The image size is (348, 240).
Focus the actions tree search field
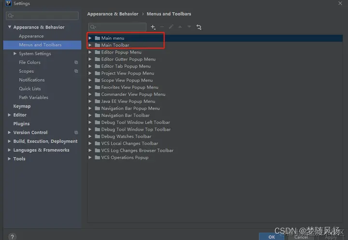click(x=117, y=27)
